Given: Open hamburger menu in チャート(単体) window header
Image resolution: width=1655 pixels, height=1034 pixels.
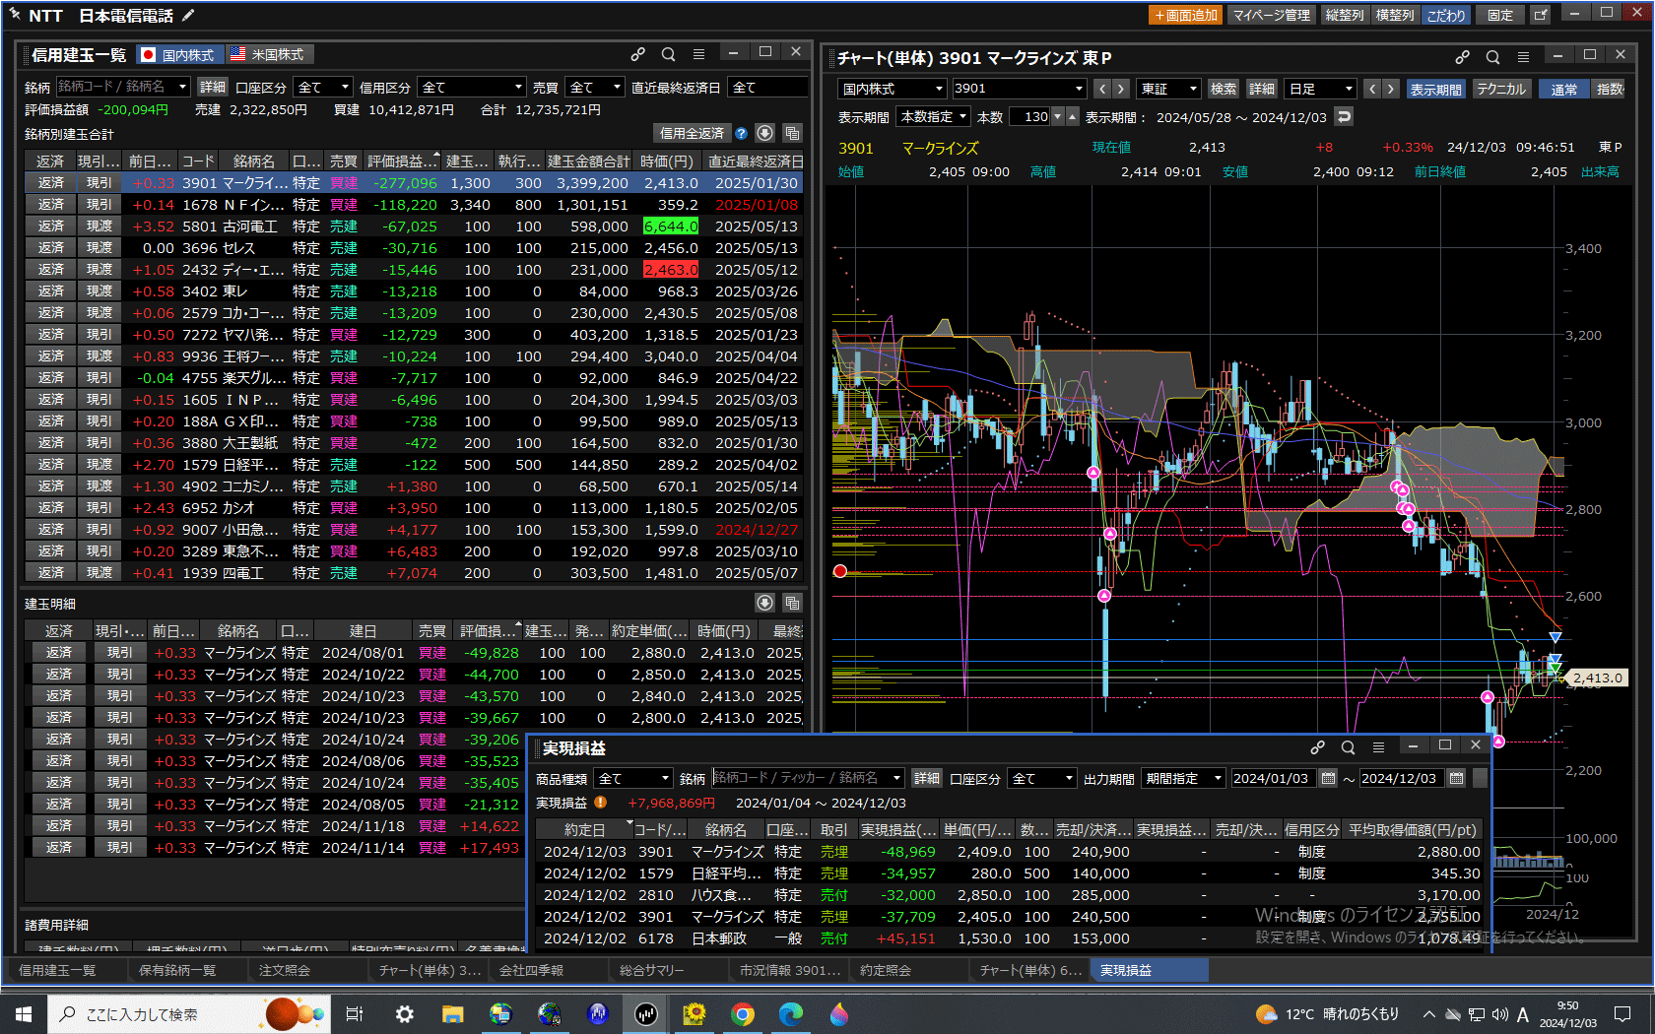Looking at the screenshot, I should pos(1523,57).
